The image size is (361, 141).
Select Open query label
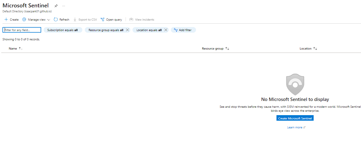pyautogui.click(x=114, y=20)
